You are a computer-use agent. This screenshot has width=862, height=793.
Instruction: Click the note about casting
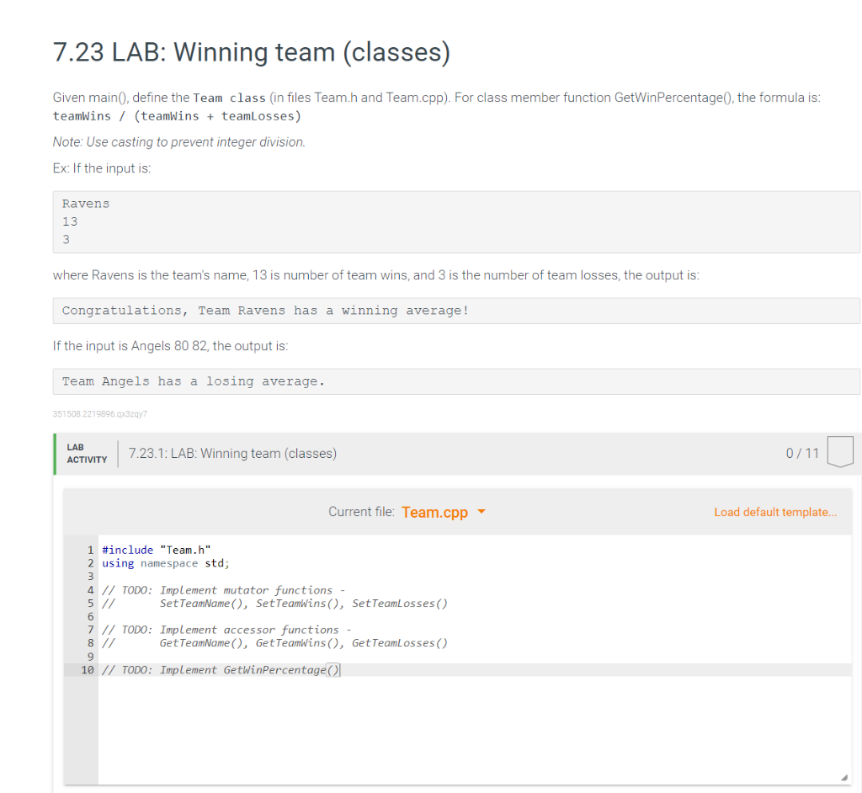pyautogui.click(x=179, y=142)
